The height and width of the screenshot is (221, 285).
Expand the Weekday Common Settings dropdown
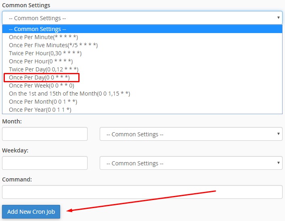(191, 163)
